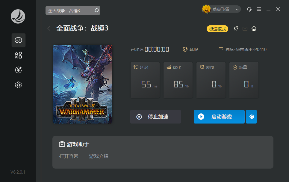Image resolution: width=289 pixels, height=182 pixels.
Task: Click the search magnifier icon
Action: (x=96, y=10)
